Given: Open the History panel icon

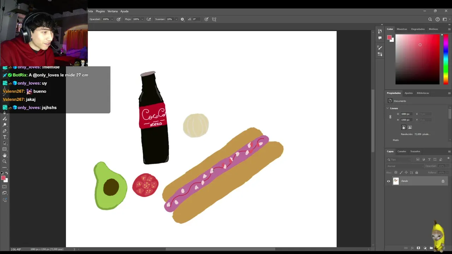Looking at the screenshot, I should pyautogui.click(x=380, y=31).
